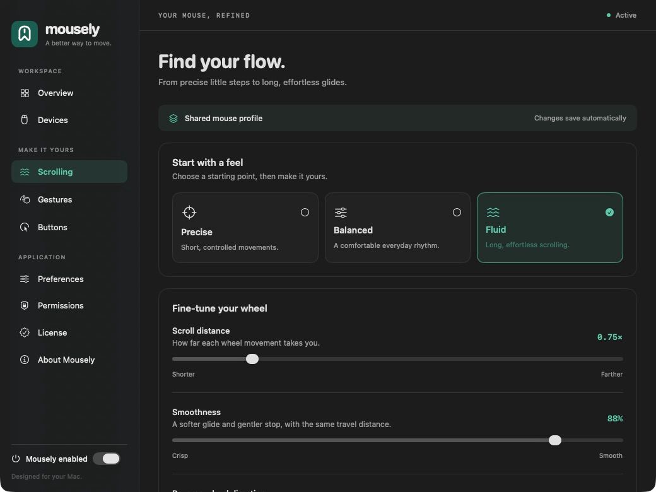
Task: Click the layers icon of Shared mouse profile
Action: pos(173,119)
